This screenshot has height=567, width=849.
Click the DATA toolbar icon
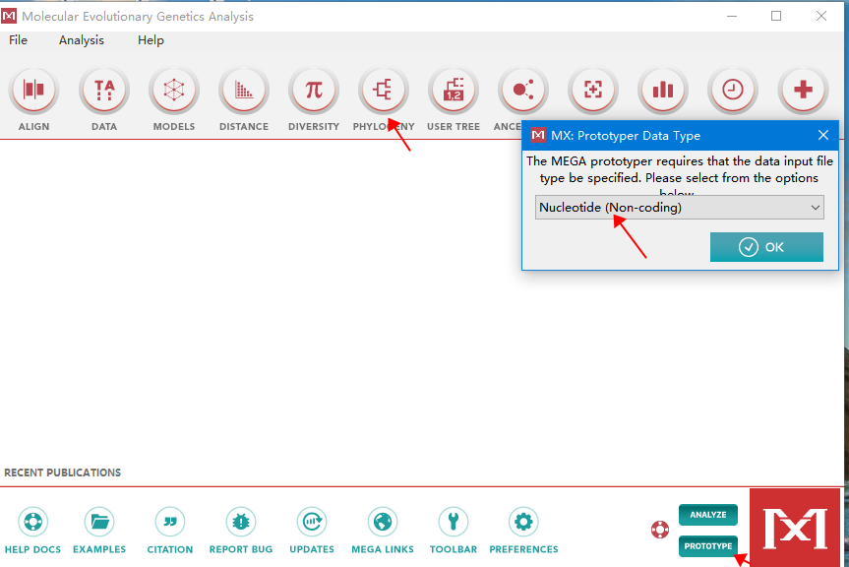tap(104, 91)
